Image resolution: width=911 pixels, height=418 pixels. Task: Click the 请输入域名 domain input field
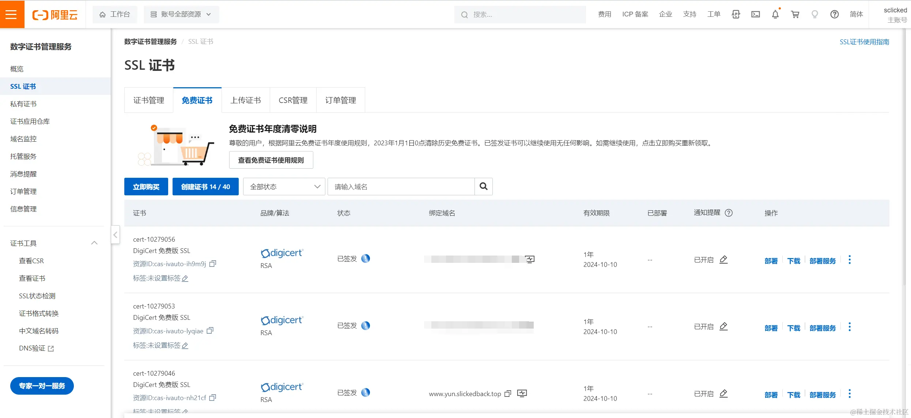(x=401, y=187)
